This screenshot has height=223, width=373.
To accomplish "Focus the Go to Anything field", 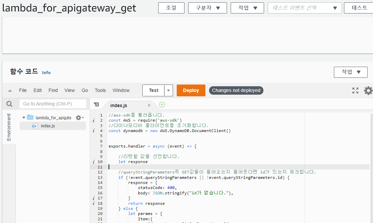I will pyautogui.click(x=53, y=104).
